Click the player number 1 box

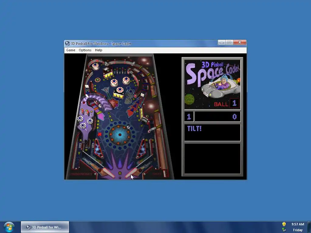pyautogui.click(x=189, y=116)
